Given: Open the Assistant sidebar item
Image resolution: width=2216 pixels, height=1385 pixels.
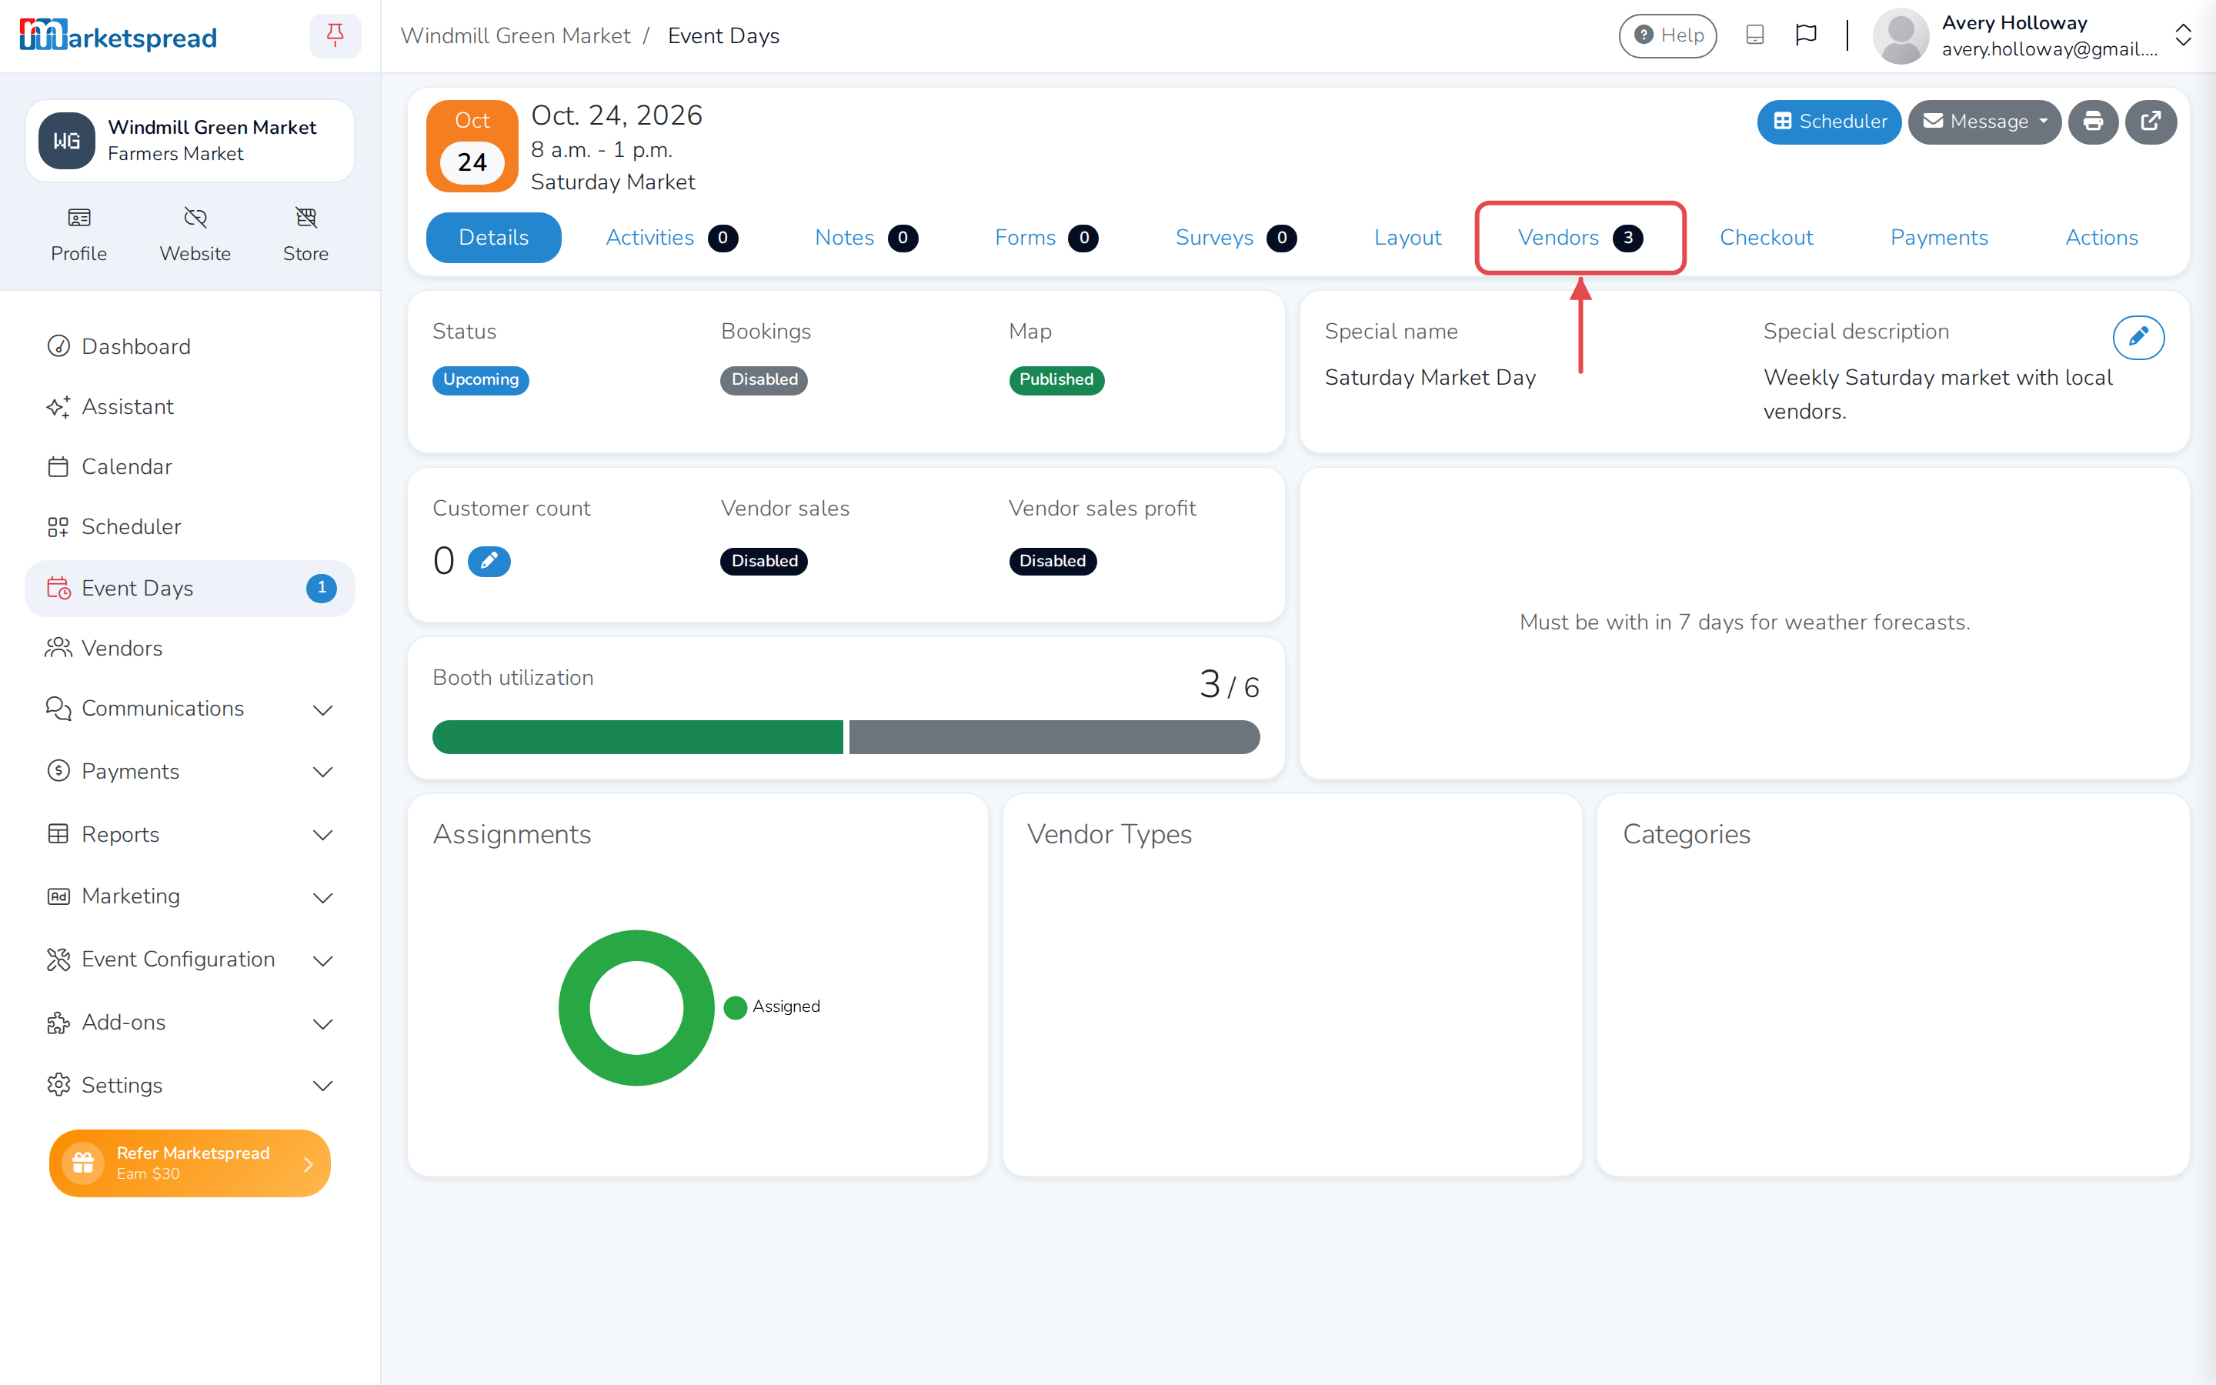Looking at the screenshot, I should coord(191,407).
